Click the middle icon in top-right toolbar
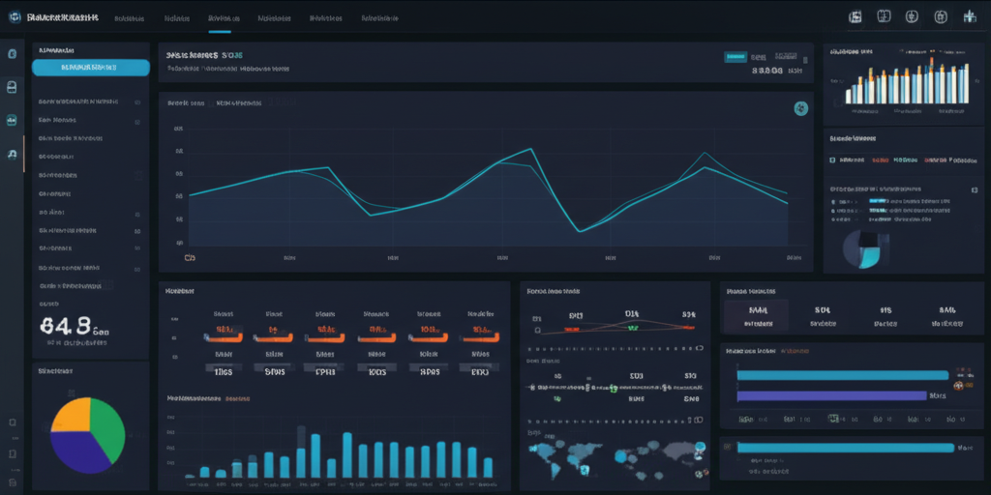 tap(912, 17)
